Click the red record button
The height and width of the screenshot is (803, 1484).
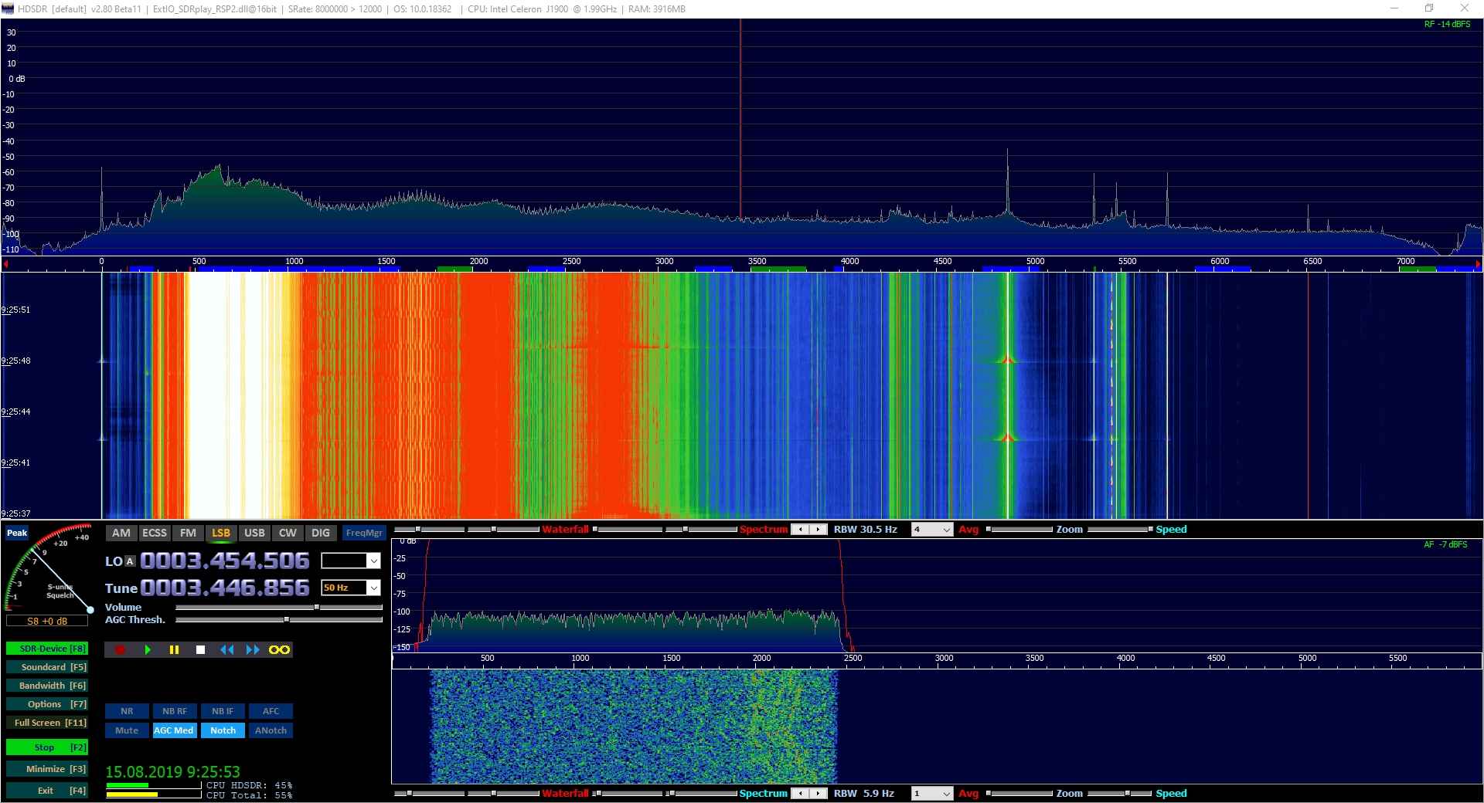coord(120,650)
